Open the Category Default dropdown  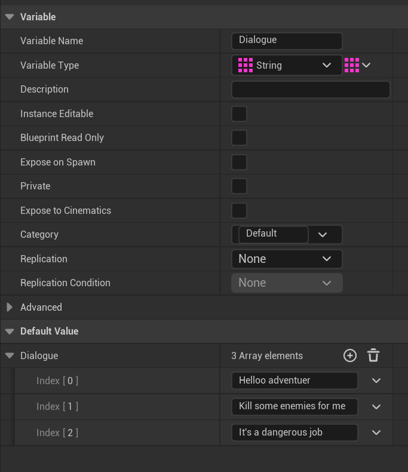(323, 235)
